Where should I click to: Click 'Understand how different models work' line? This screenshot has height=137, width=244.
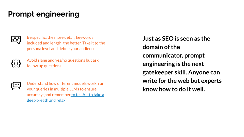[x=65, y=84]
